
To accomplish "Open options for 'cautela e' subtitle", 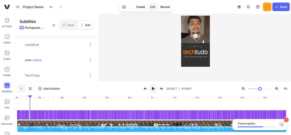I will click(x=90, y=45).
